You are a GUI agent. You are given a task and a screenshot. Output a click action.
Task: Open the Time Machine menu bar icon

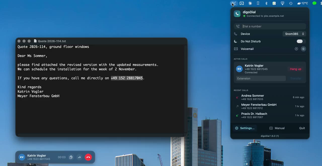291,3
